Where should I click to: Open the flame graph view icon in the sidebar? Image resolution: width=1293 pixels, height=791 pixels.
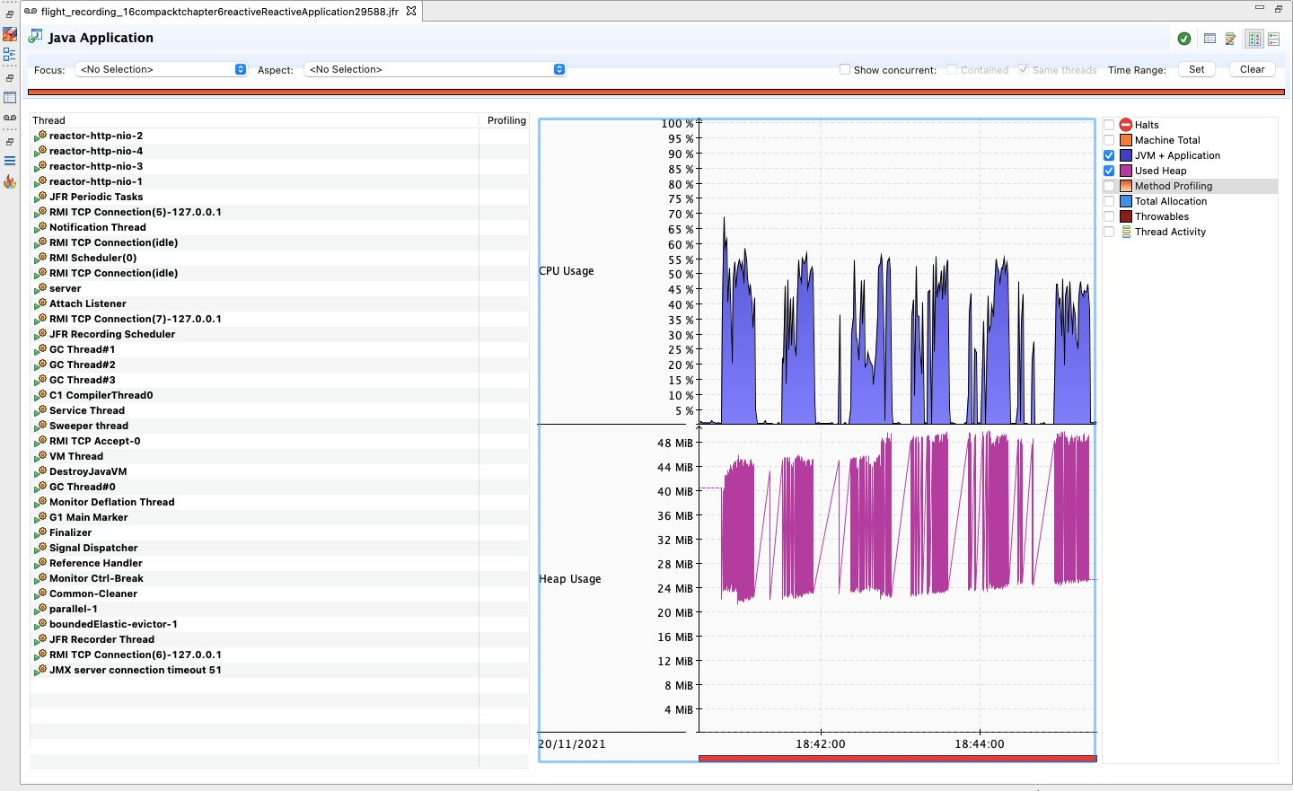click(x=10, y=182)
